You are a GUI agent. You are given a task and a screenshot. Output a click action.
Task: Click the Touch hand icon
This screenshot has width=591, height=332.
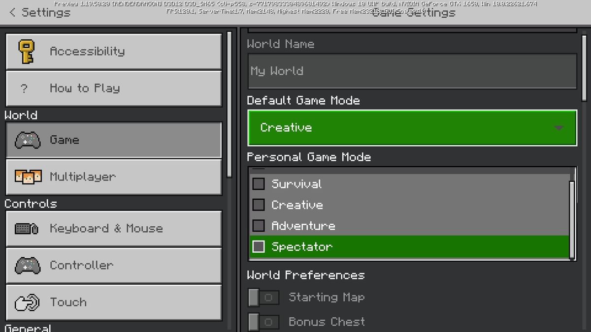[x=28, y=302]
